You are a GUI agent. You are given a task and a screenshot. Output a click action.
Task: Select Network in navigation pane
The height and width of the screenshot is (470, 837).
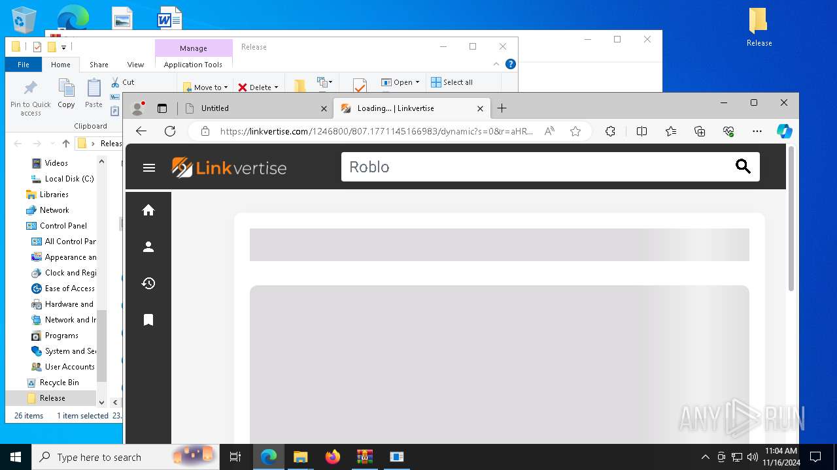pyautogui.click(x=47, y=210)
